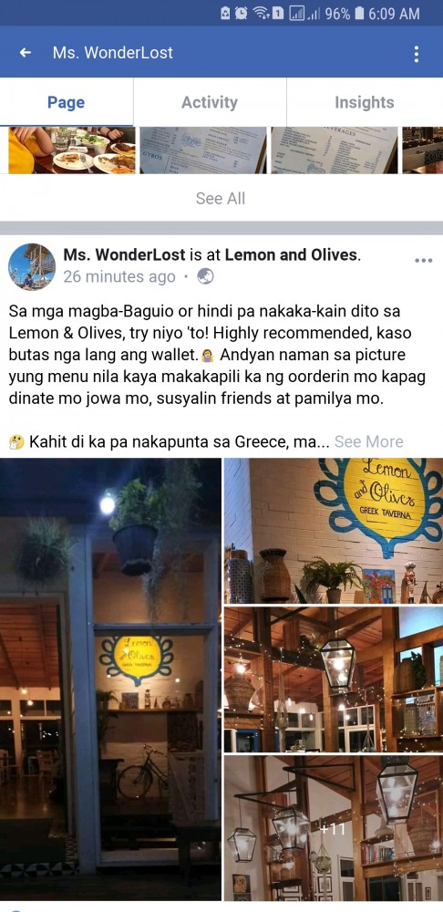The image size is (443, 912).
Task: Open the three-dot overflow menu in header
Action: tap(417, 54)
